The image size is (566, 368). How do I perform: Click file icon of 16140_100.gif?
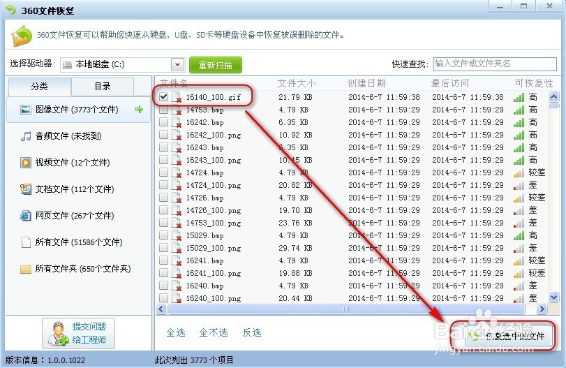click(177, 98)
